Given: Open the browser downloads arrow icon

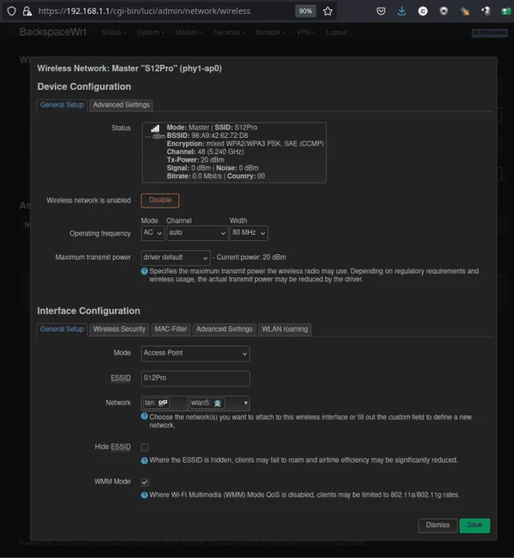Looking at the screenshot, I should point(402,11).
